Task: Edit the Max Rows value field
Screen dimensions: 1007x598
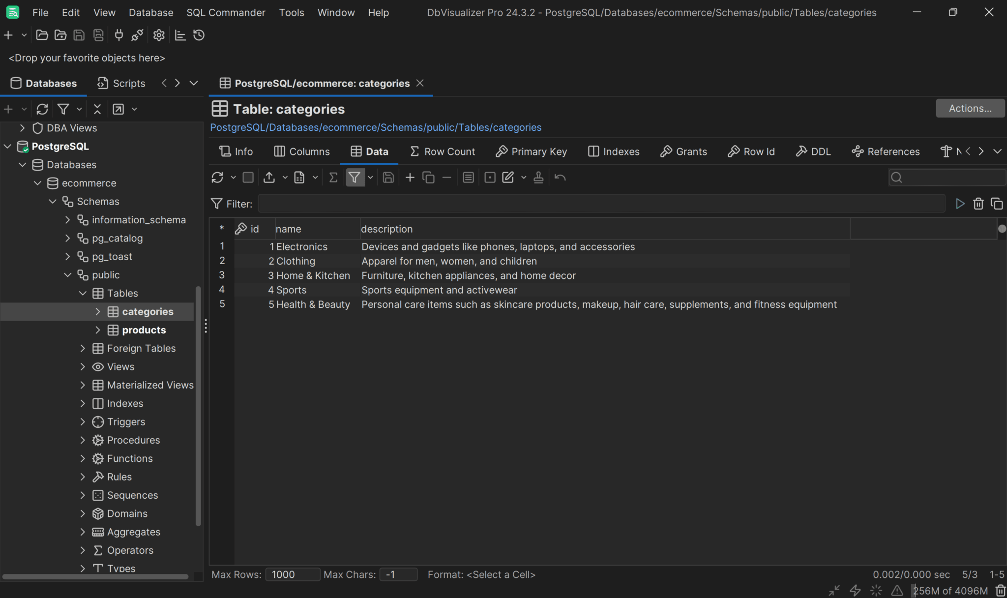Action: point(292,574)
